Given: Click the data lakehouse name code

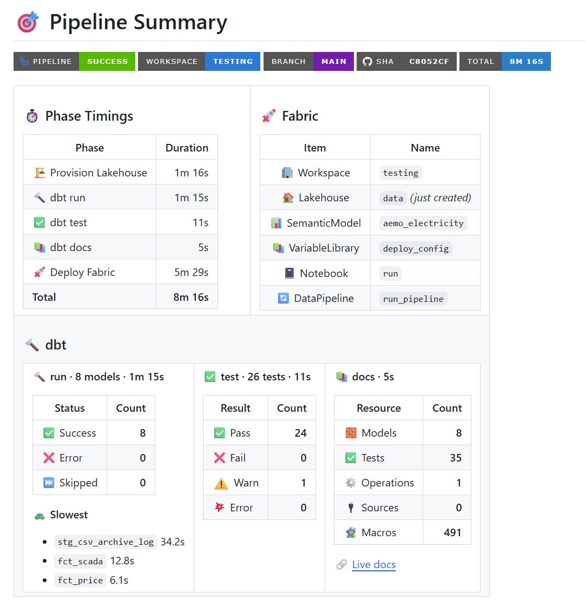Looking at the screenshot, I should pos(393,198).
